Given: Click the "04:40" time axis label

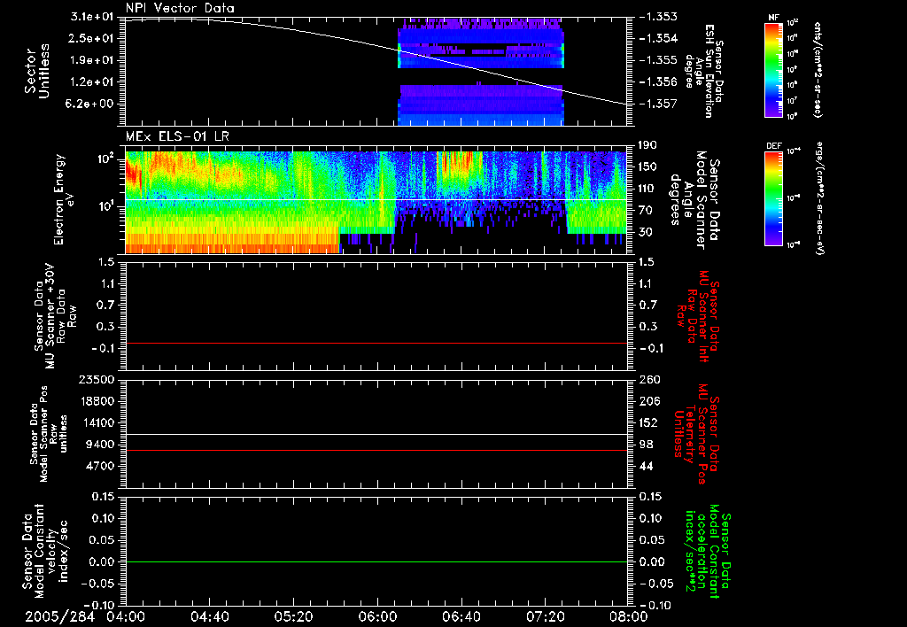Looking at the screenshot, I should click(209, 616).
